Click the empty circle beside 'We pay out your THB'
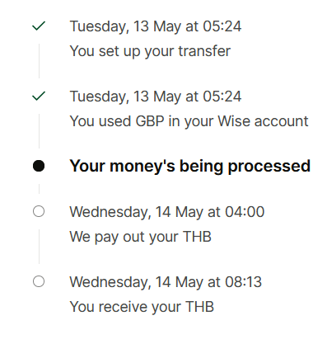This screenshot has width=327, height=344. point(39,211)
